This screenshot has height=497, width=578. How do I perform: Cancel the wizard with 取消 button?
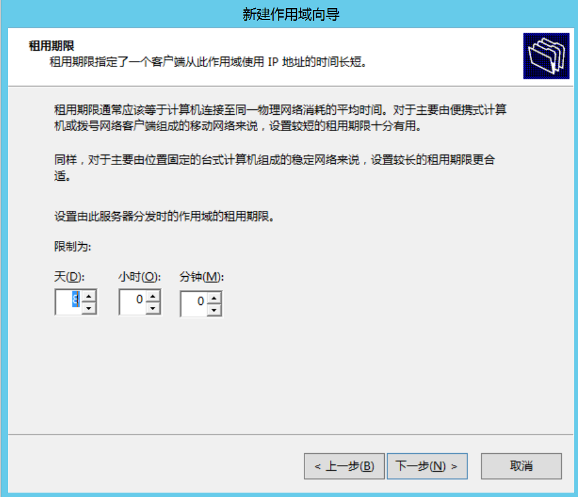[x=522, y=466]
